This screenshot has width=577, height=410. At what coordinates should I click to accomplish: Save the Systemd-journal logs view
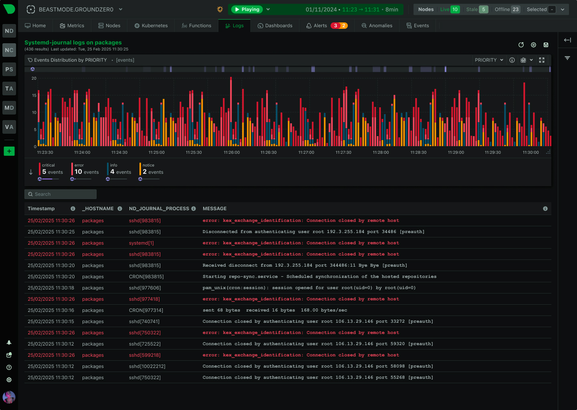pyautogui.click(x=546, y=45)
